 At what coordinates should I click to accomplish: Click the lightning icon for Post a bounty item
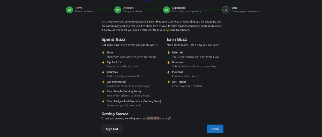[x=103, y=72]
